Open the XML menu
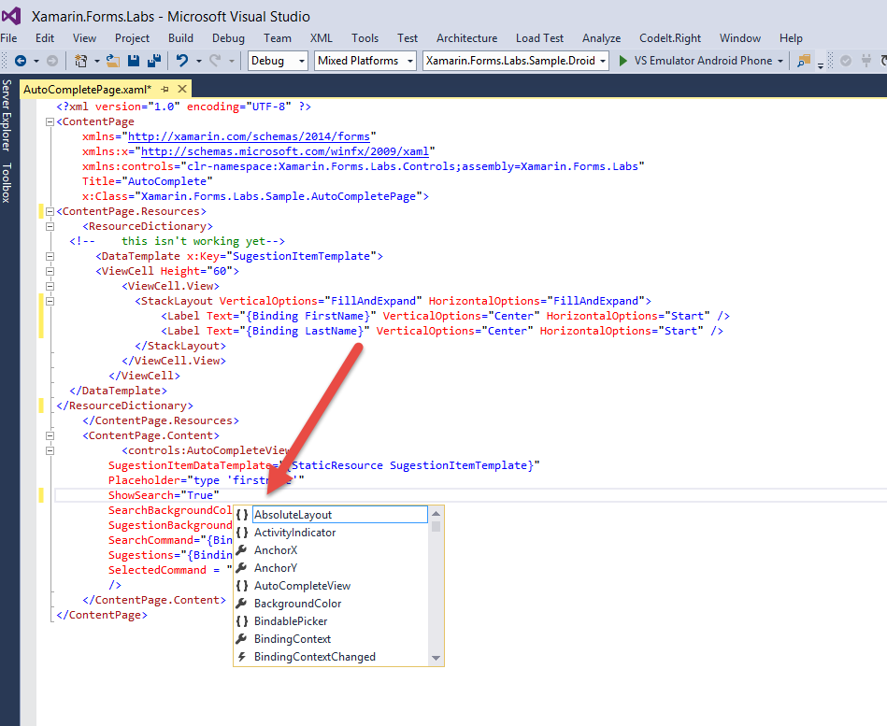 pyautogui.click(x=321, y=38)
